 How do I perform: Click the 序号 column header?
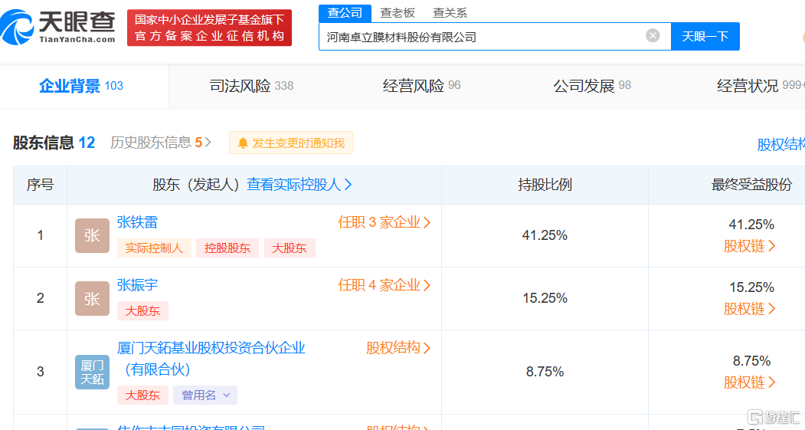(40, 185)
